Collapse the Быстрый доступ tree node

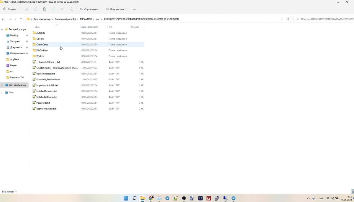pyautogui.click(x=2, y=29)
